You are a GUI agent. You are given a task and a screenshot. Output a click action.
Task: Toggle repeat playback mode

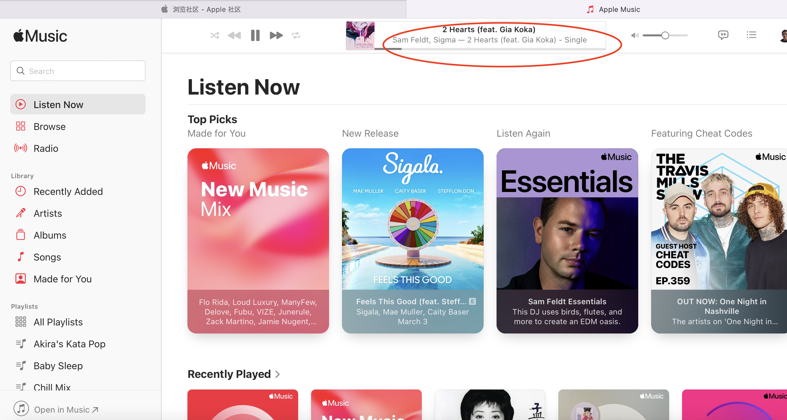click(296, 35)
